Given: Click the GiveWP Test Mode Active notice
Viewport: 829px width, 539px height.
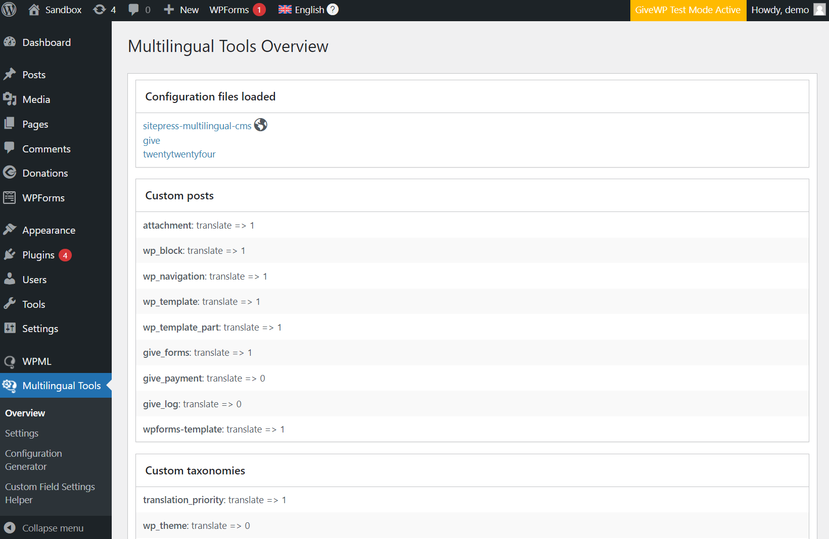Looking at the screenshot, I should [x=688, y=10].
